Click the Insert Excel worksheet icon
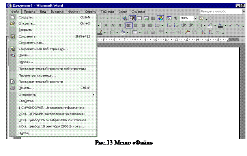This screenshot has width=247, height=156. [146, 18]
